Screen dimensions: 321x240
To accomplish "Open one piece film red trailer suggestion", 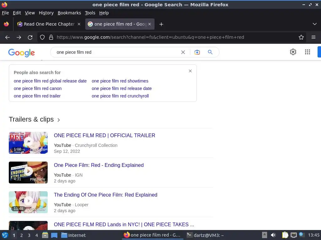I will click(x=37, y=96).
